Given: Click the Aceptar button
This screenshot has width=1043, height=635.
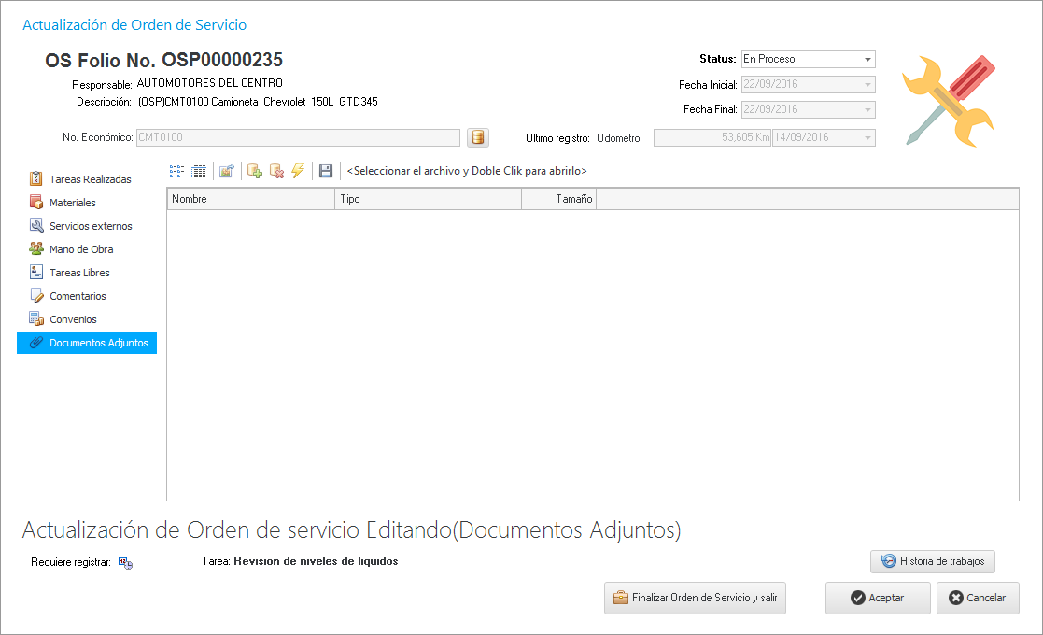Looking at the screenshot, I should click(877, 598).
